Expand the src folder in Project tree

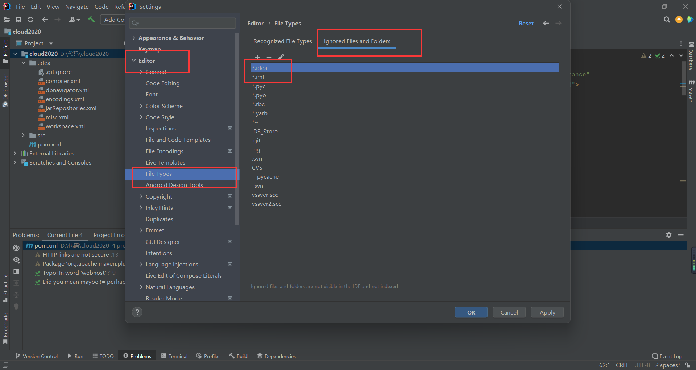coord(23,135)
